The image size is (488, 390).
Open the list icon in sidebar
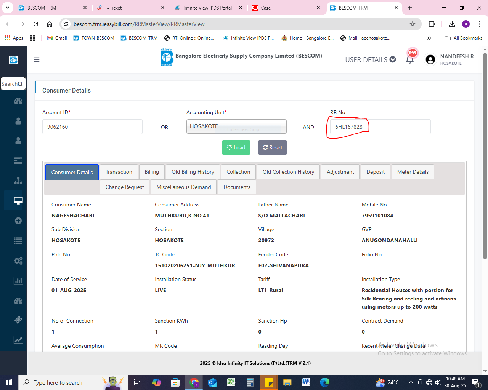pos(18,240)
